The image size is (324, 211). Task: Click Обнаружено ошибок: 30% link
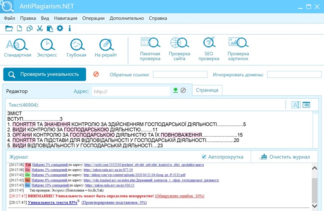(180, 196)
